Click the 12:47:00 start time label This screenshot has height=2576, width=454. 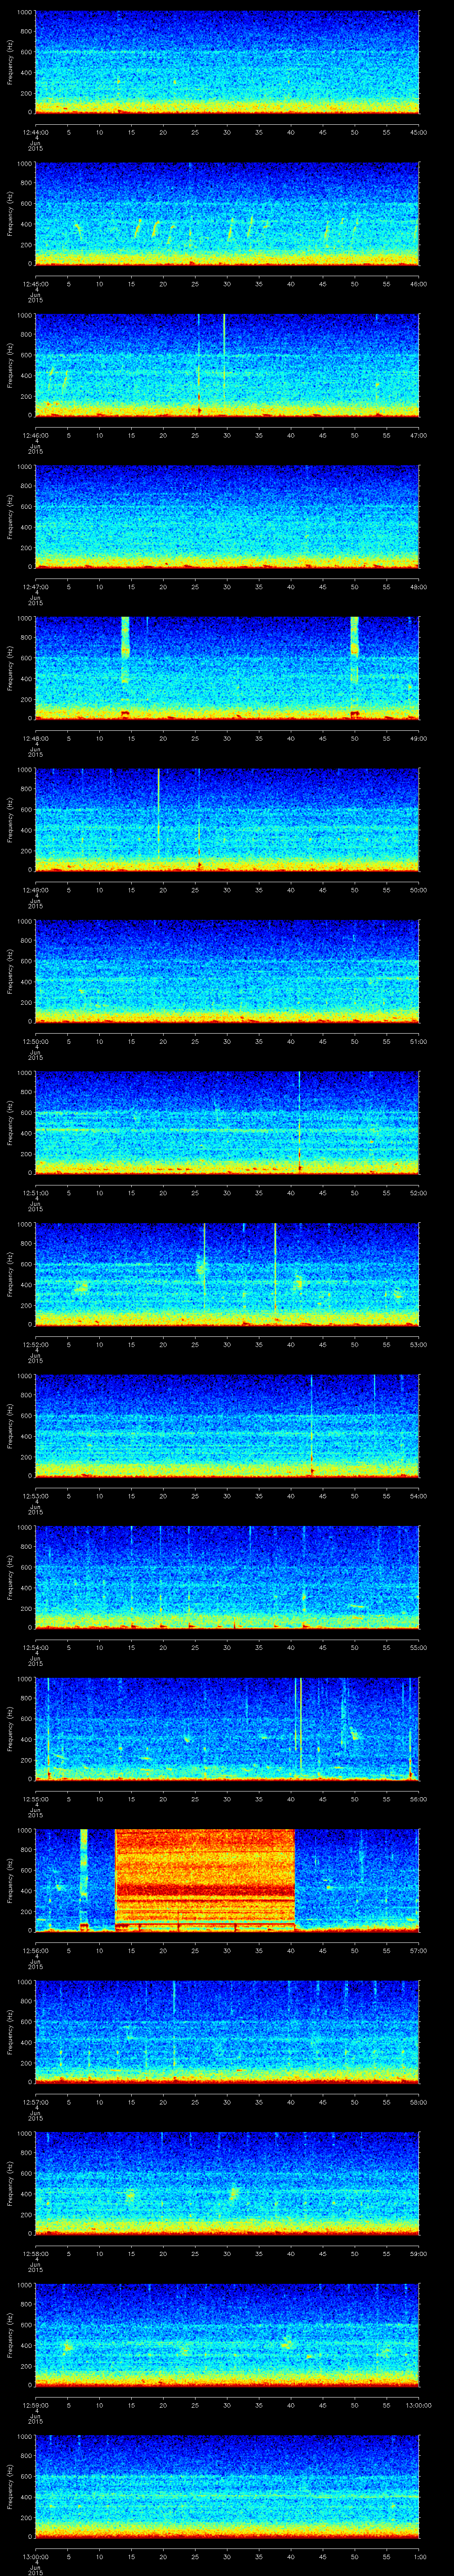[x=35, y=586]
